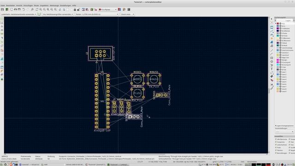The width and height of the screenshot is (295, 166).
Task: Run the design rules checker icon
Action: [x=95, y=9]
